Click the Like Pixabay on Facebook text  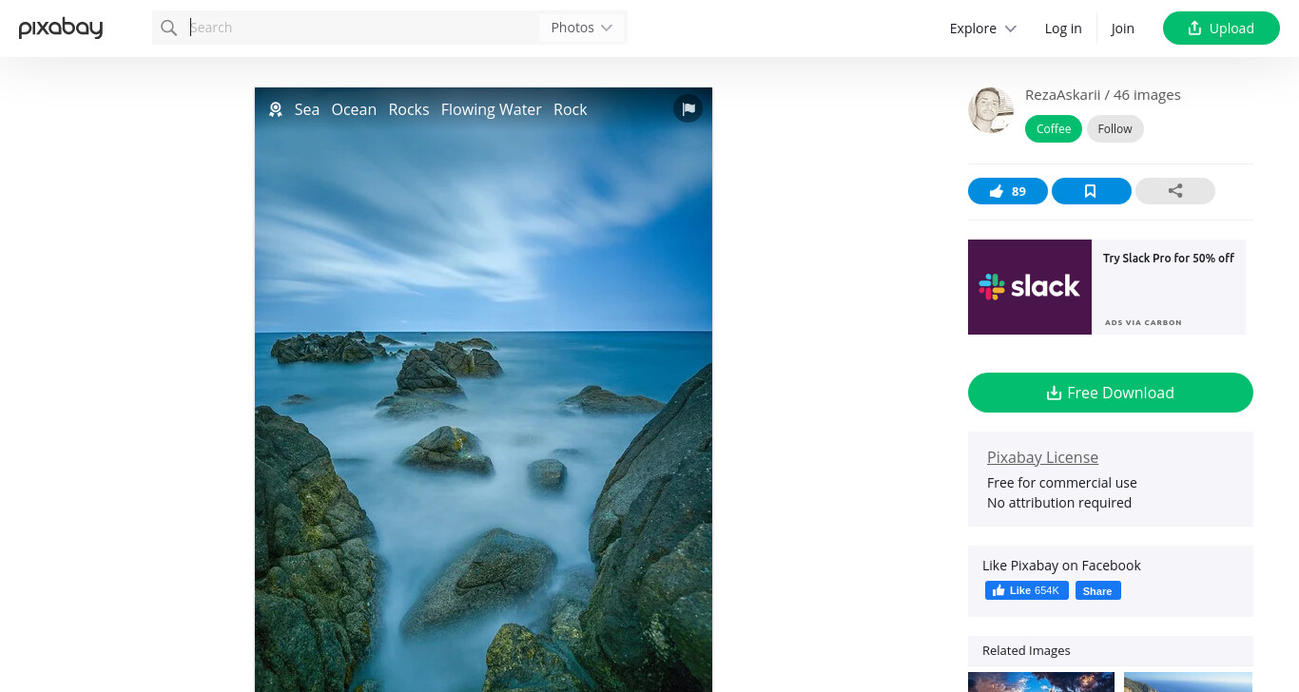point(1061,566)
